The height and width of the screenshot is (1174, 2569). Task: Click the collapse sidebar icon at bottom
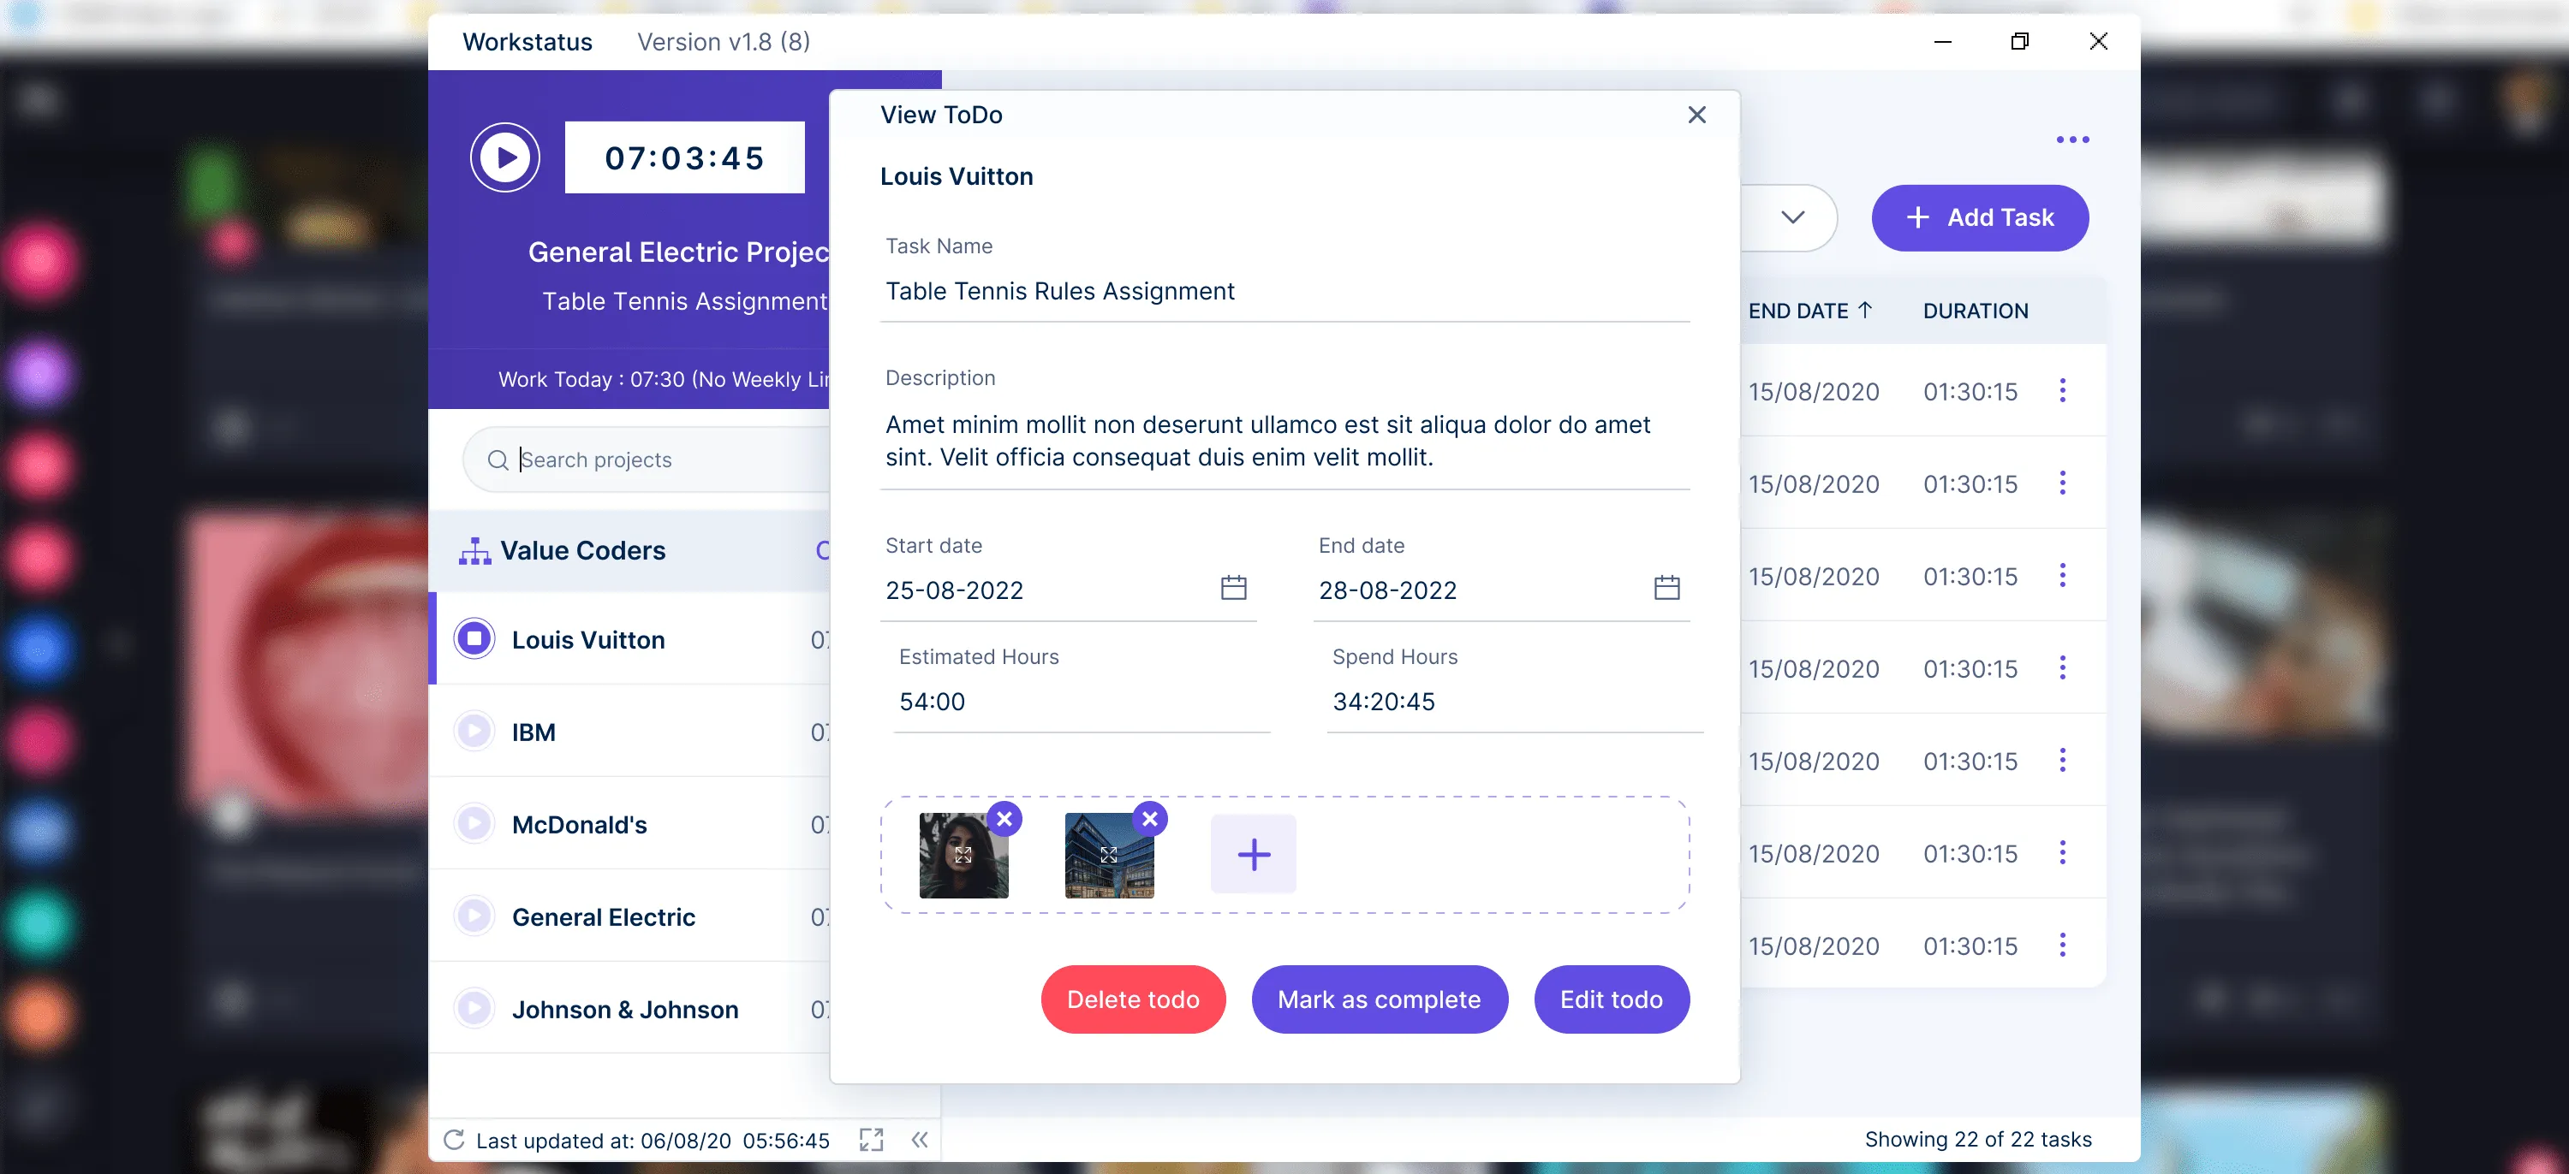pyautogui.click(x=919, y=1138)
